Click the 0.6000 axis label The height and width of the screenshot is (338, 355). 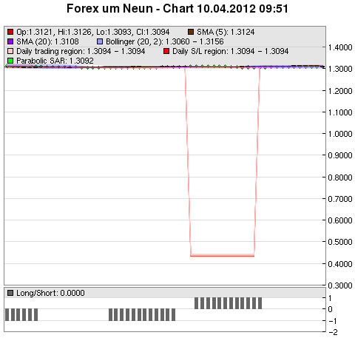[340, 220]
